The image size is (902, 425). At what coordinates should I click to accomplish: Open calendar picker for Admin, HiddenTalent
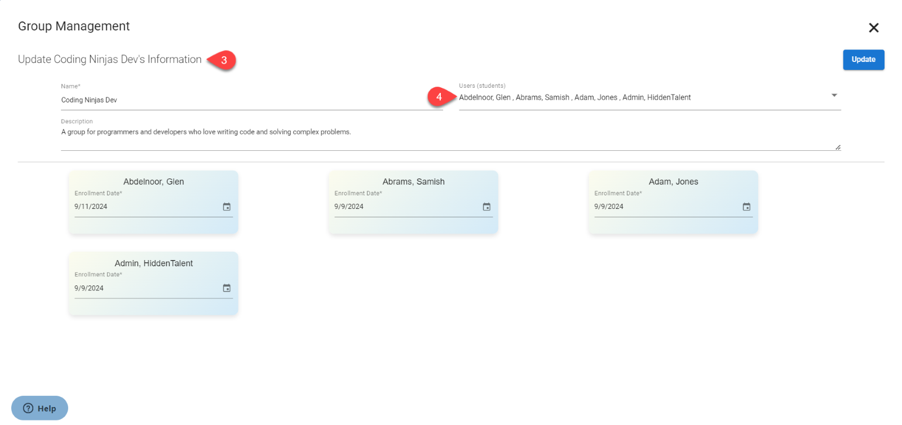[227, 288]
